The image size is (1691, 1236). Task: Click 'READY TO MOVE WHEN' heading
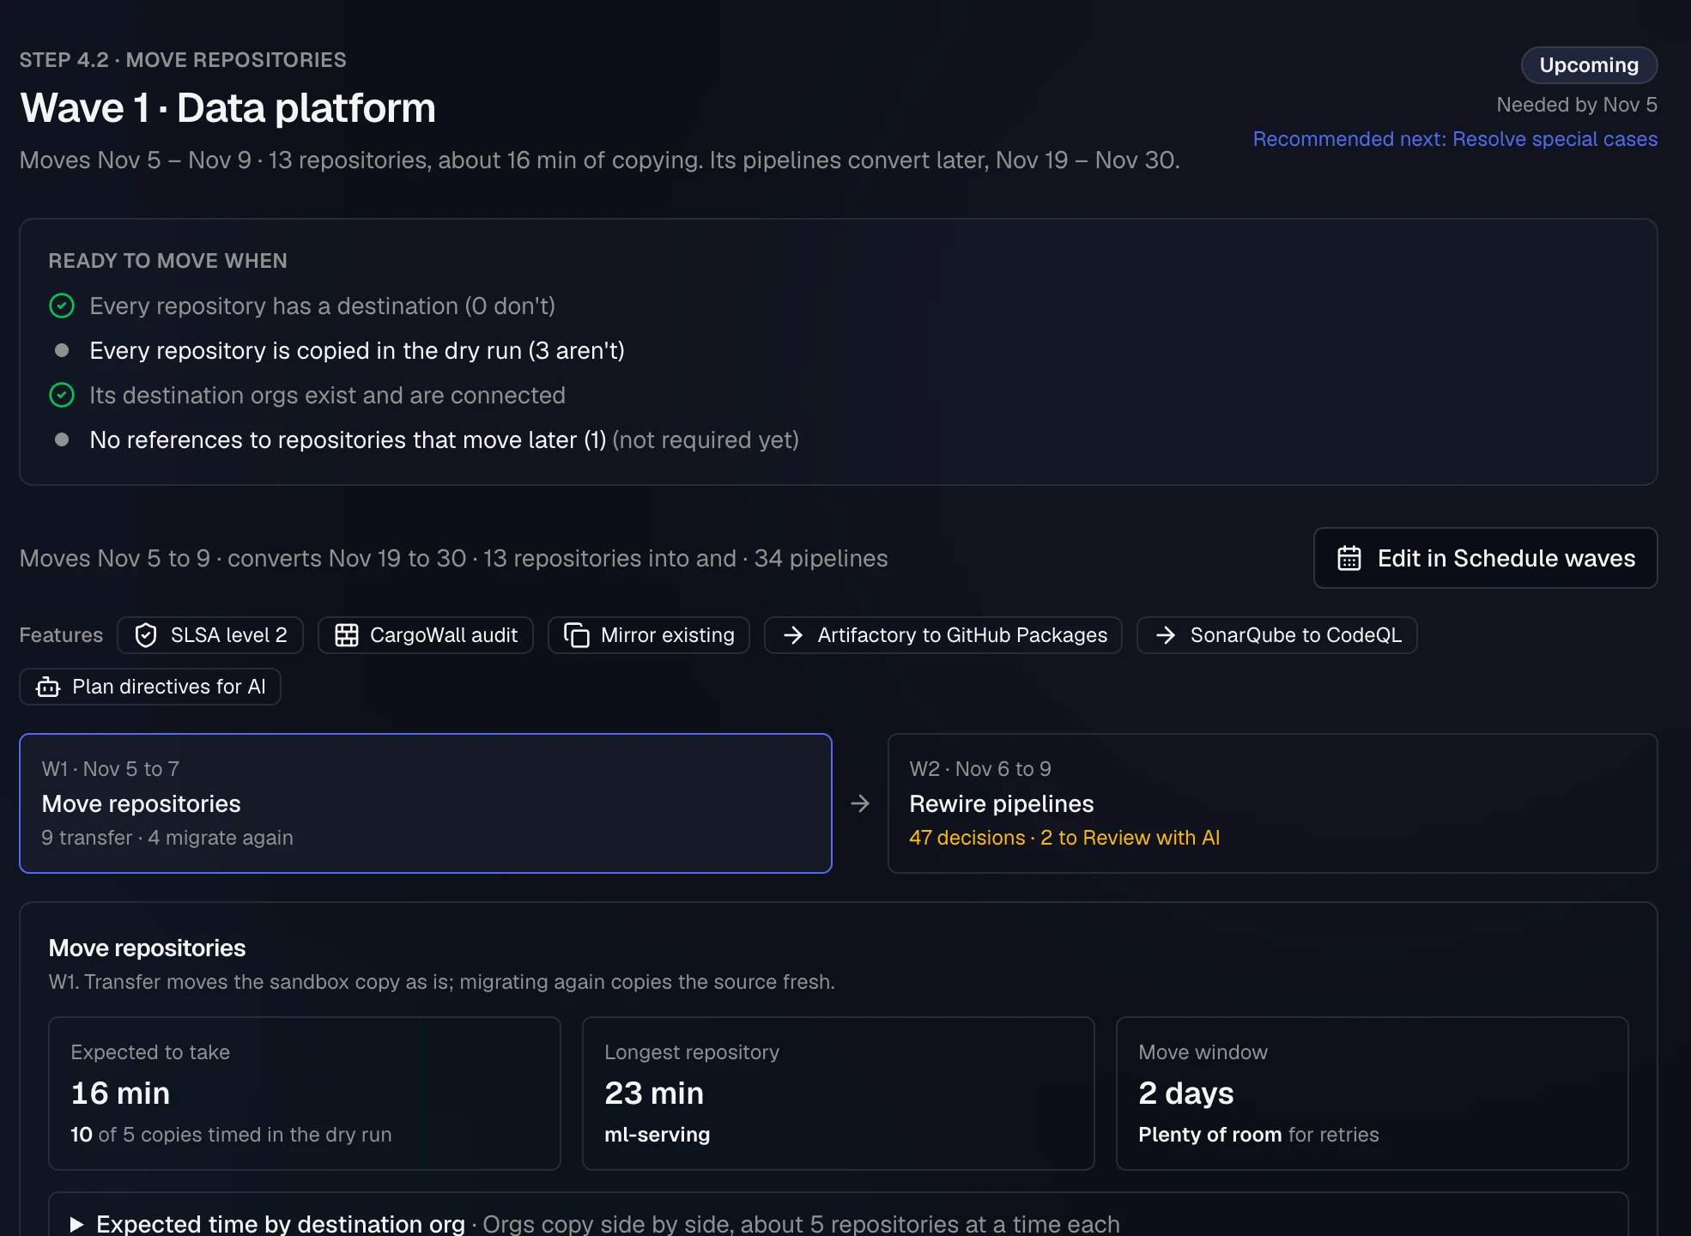[x=168, y=261]
